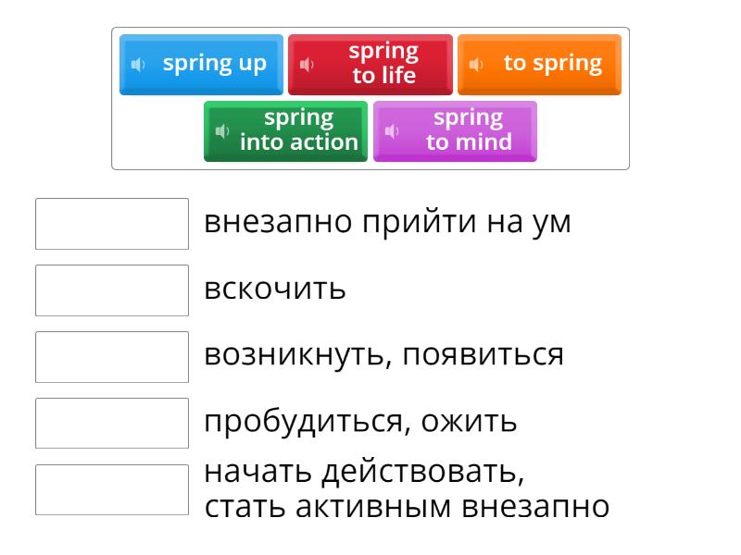Click empty box beside "вскочить"
The image size is (741, 555).
[111, 290]
